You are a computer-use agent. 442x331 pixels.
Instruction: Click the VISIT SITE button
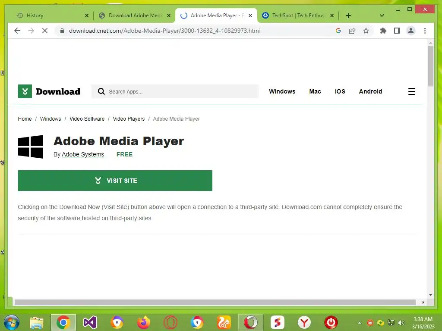click(x=115, y=181)
